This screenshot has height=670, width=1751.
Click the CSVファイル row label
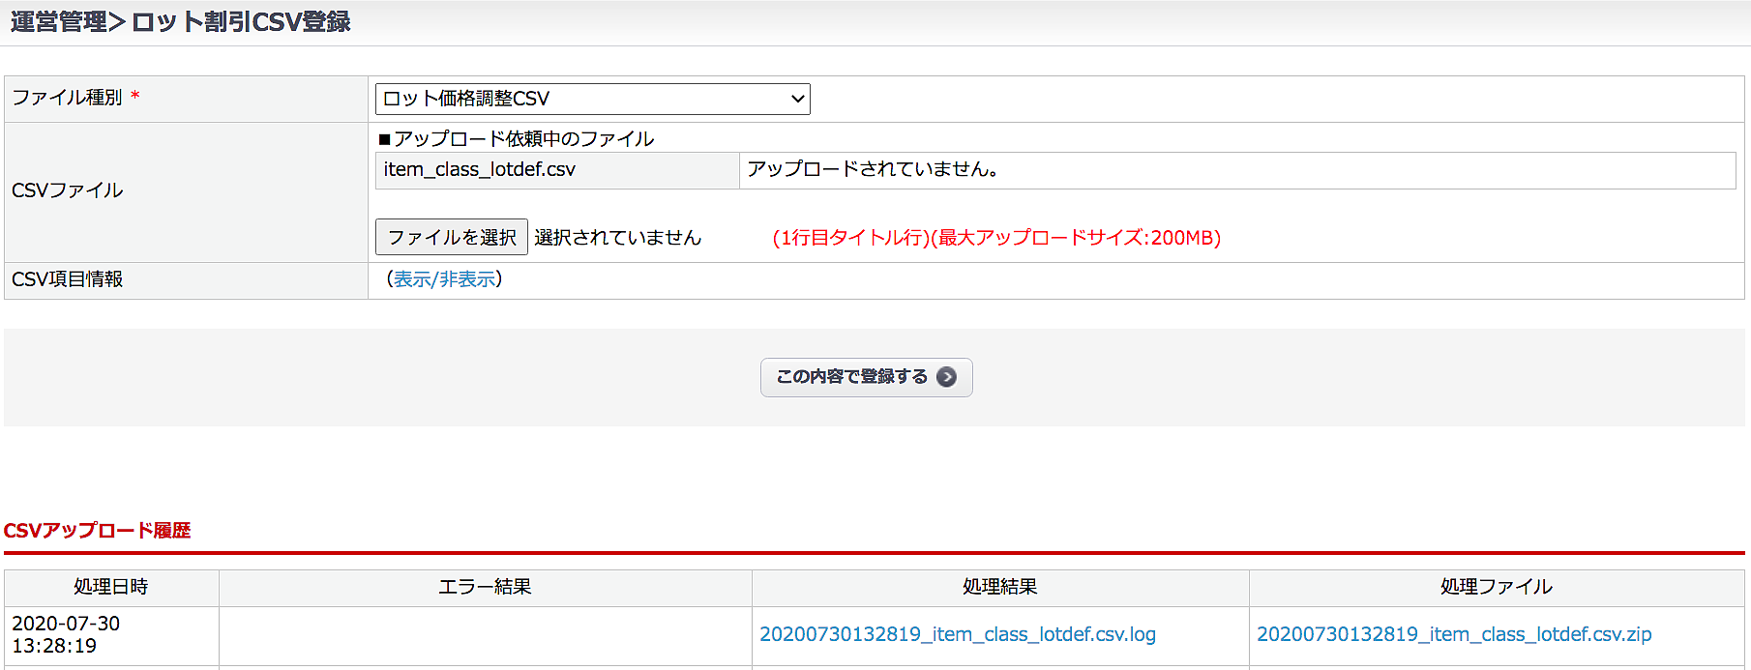[68, 190]
